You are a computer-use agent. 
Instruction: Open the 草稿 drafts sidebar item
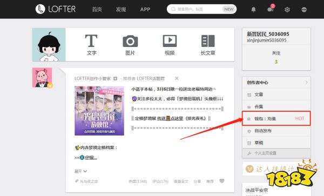tap(276, 143)
